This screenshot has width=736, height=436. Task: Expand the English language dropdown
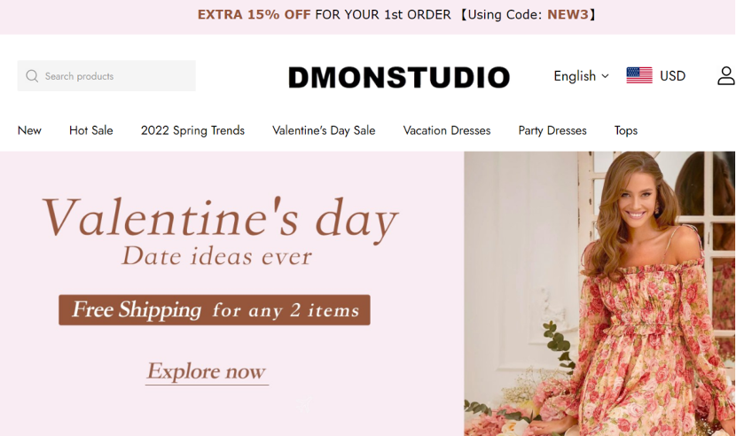(581, 76)
